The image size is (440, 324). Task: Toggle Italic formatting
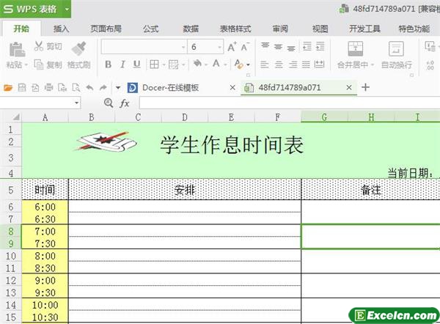click(x=122, y=65)
